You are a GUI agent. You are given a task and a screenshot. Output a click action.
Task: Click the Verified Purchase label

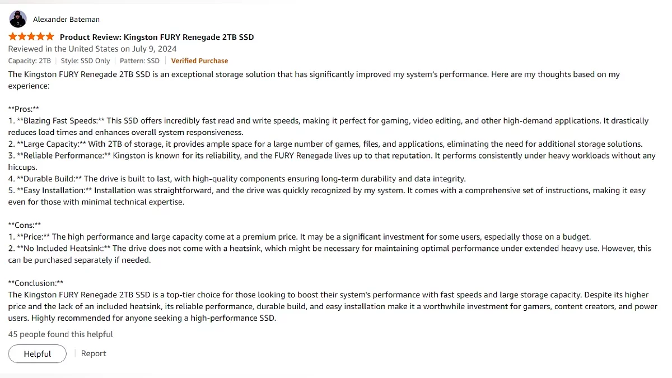click(x=199, y=60)
